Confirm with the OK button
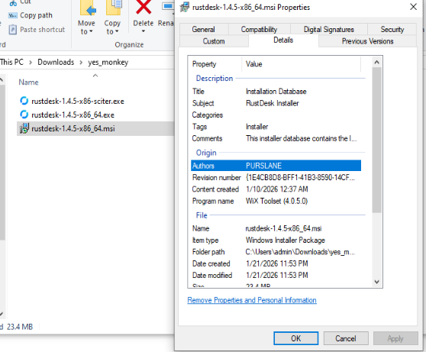426x352 pixels. (296, 338)
